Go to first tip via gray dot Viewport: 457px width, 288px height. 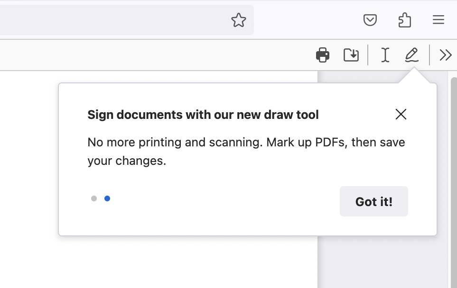[x=94, y=198]
